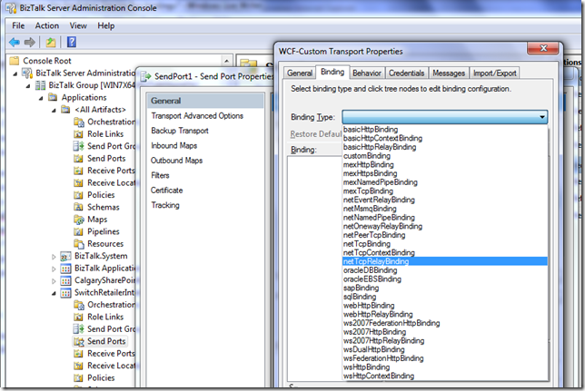
Task: Expand the BizTalk Application tree node
Action: coord(54,269)
